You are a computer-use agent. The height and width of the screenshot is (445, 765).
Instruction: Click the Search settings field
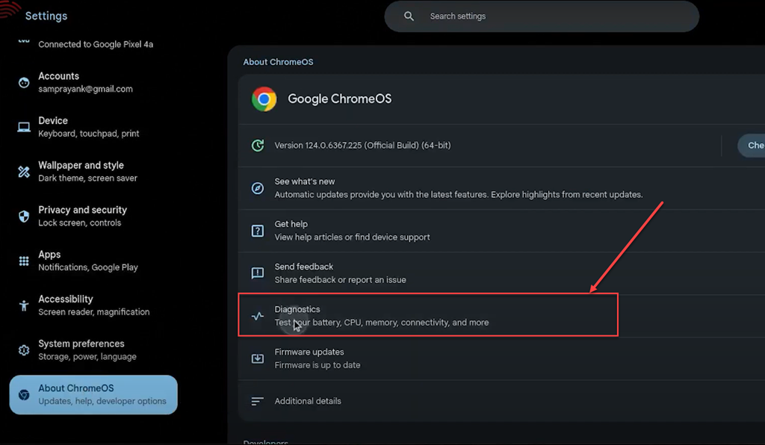tap(542, 16)
